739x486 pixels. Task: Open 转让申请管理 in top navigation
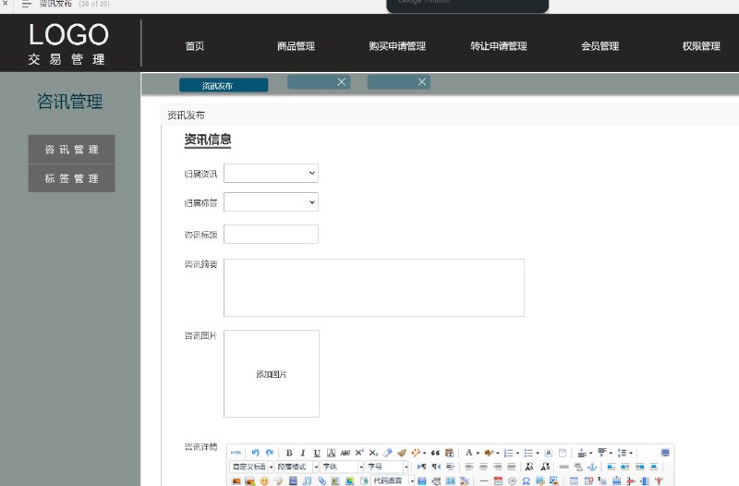point(499,46)
